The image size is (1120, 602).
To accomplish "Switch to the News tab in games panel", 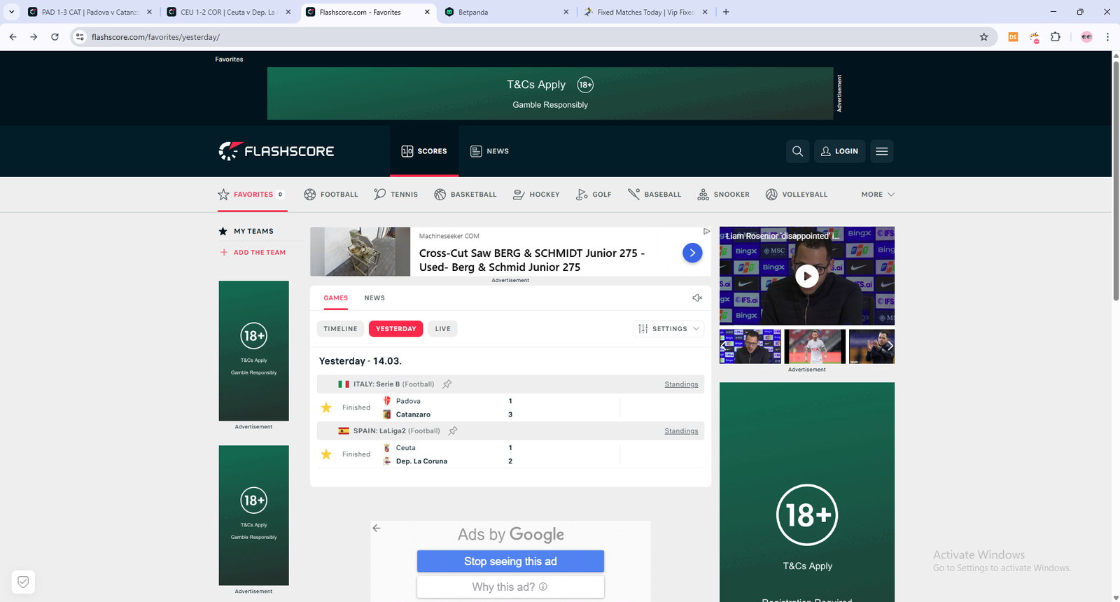I will click(x=374, y=298).
